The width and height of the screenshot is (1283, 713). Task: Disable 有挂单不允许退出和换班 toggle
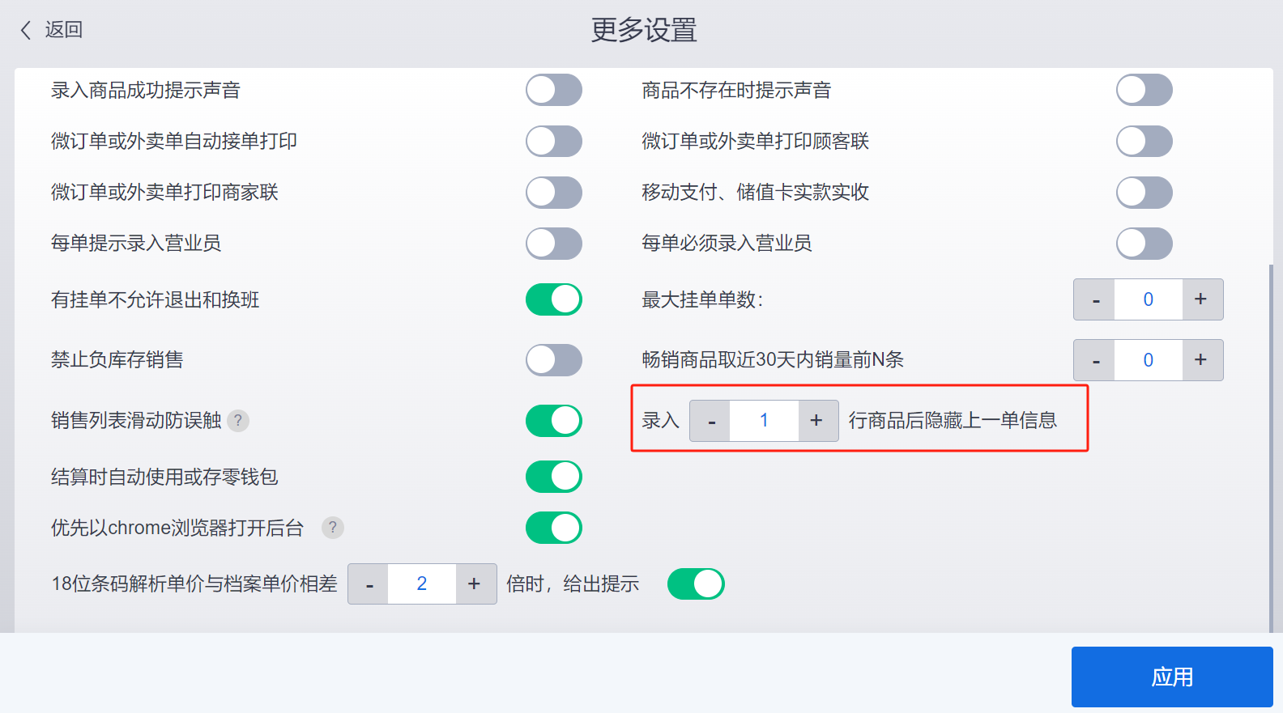coord(554,299)
